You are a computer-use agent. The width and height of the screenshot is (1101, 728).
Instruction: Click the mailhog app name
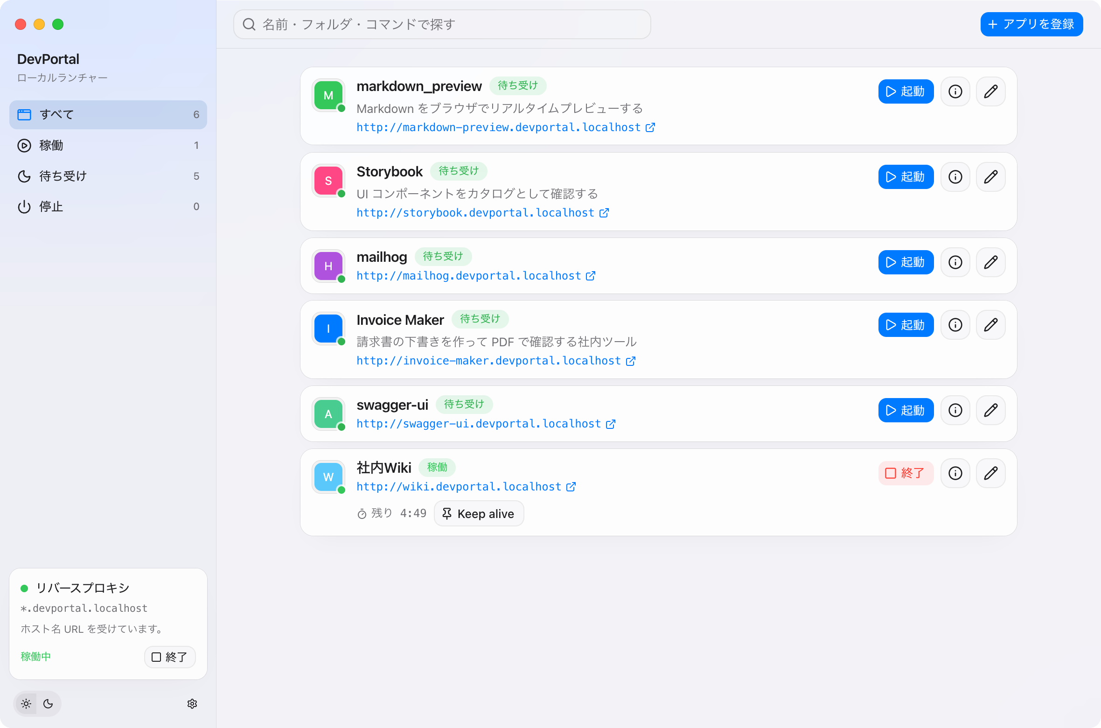[x=382, y=257]
